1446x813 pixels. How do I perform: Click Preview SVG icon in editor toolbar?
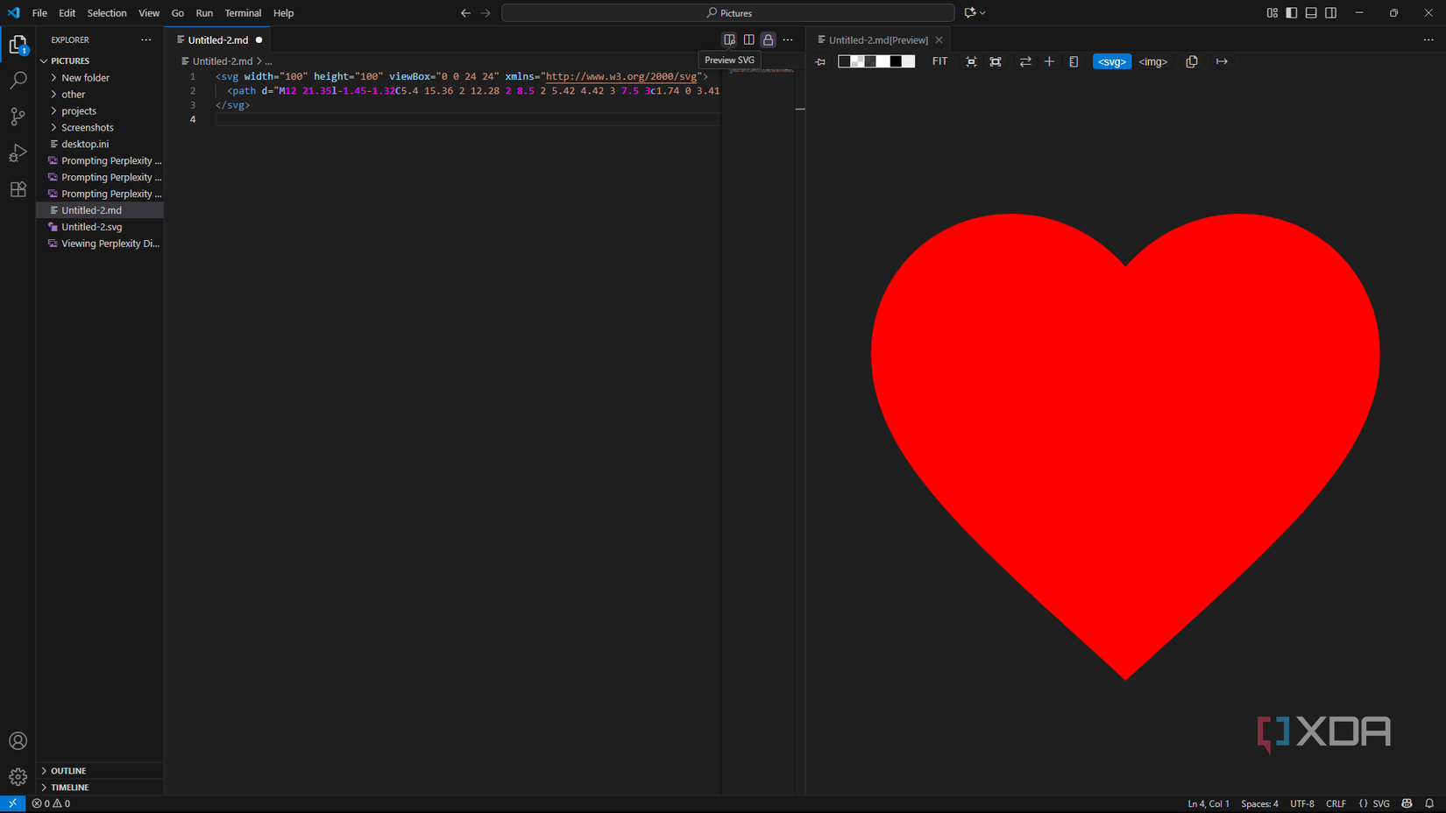click(729, 39)
